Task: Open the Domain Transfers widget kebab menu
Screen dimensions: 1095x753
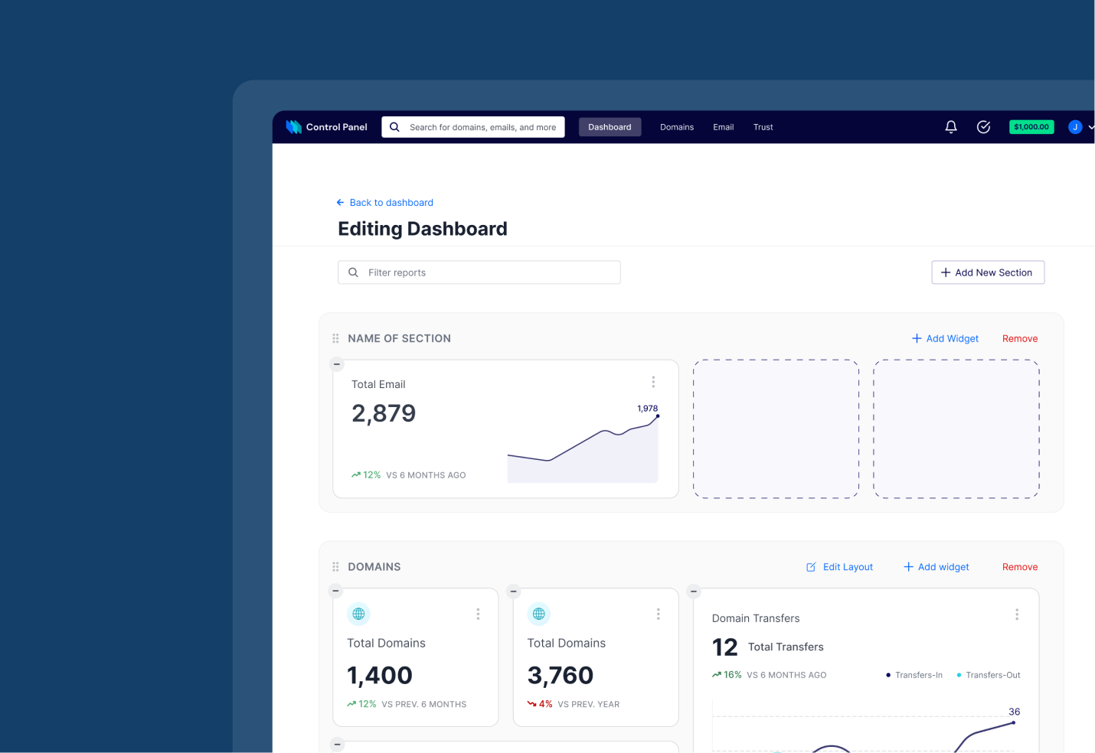Action: click(1017, 614)
